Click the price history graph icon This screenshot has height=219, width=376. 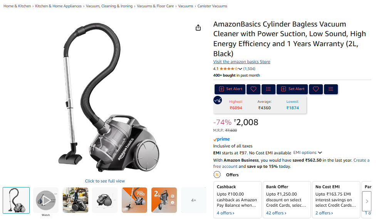point(218,100)
